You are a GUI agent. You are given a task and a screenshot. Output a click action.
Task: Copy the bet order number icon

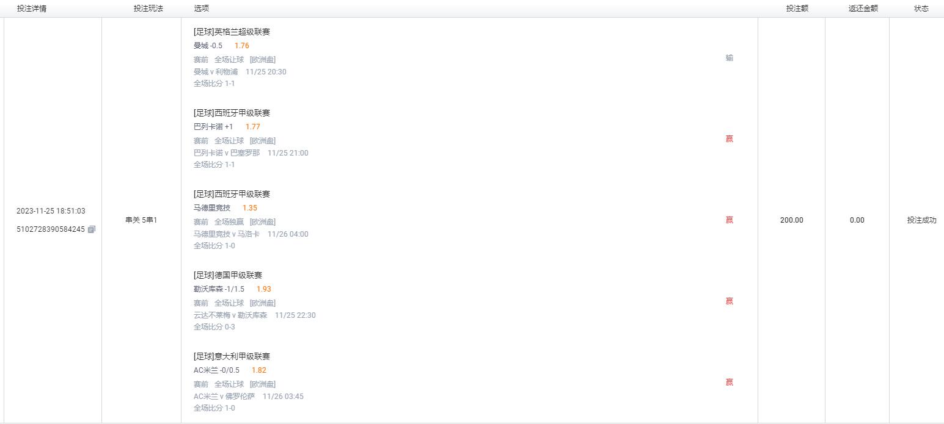click(x=92, y=229)
